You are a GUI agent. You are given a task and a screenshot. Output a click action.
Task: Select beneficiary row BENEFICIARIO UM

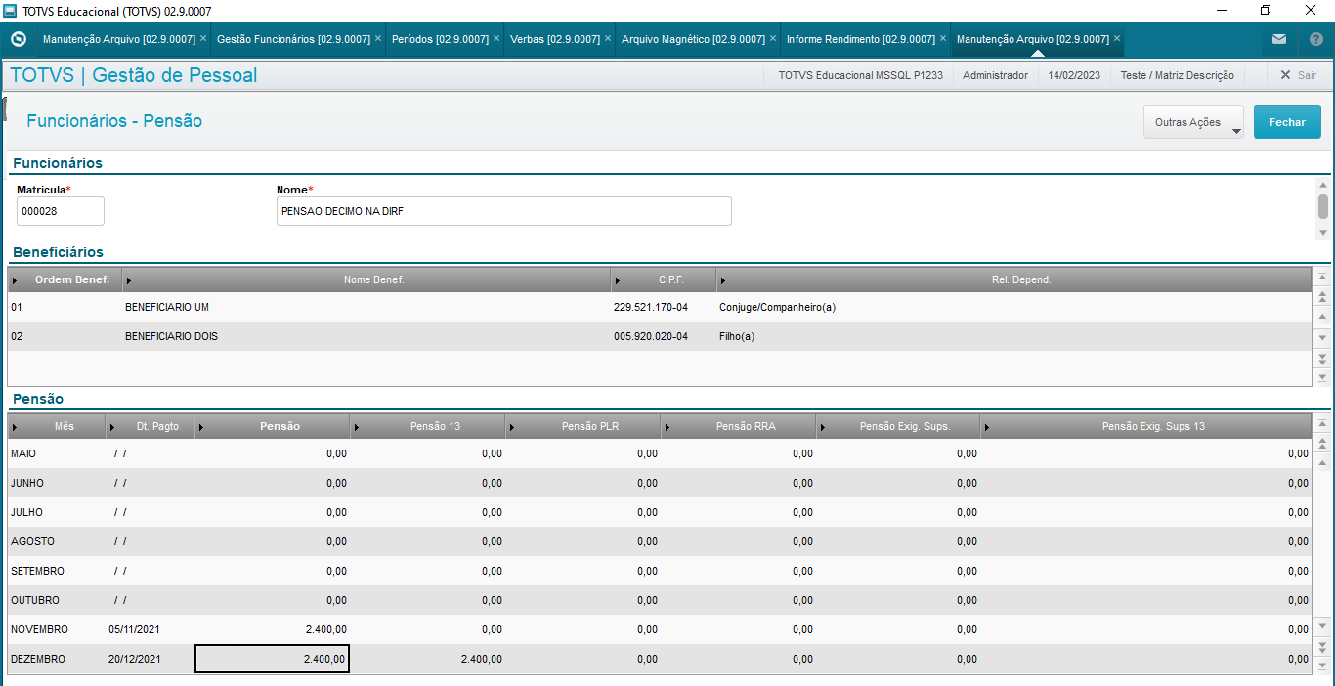pyautogui.click(x=660, y=307)
